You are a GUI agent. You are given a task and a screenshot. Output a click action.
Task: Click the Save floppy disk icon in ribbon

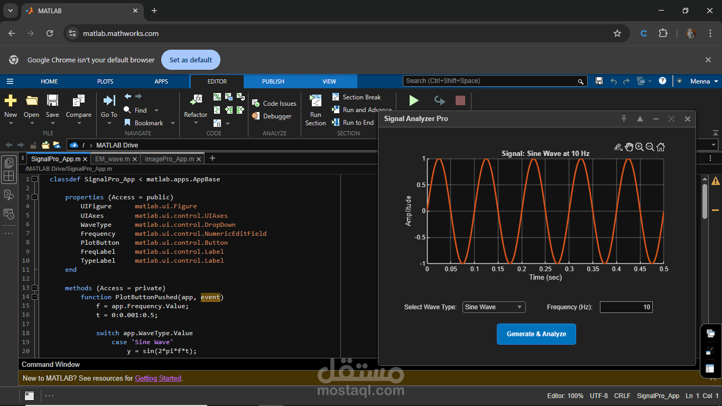point(52,100)
